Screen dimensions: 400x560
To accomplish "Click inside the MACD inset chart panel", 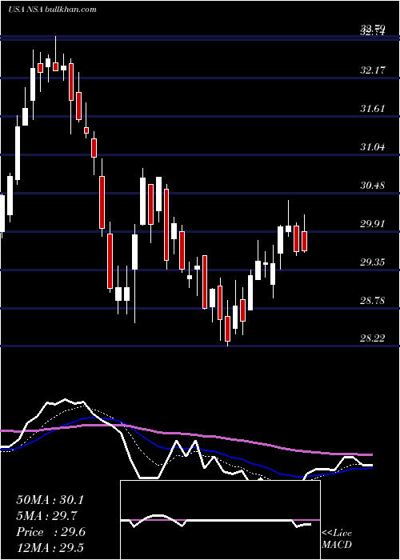I will (220, 520).
